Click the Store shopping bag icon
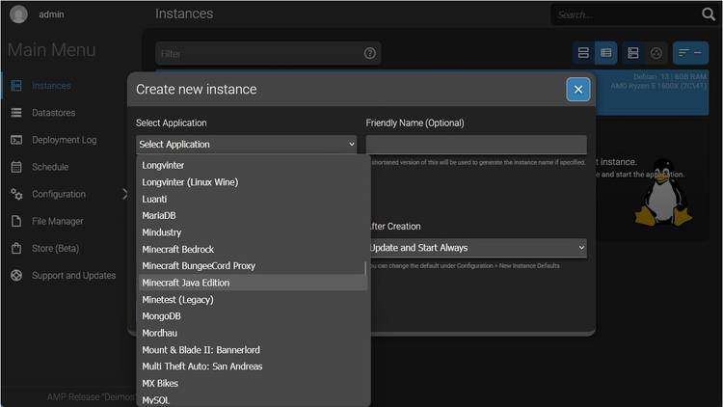723x407 pixels. point(16,248)
